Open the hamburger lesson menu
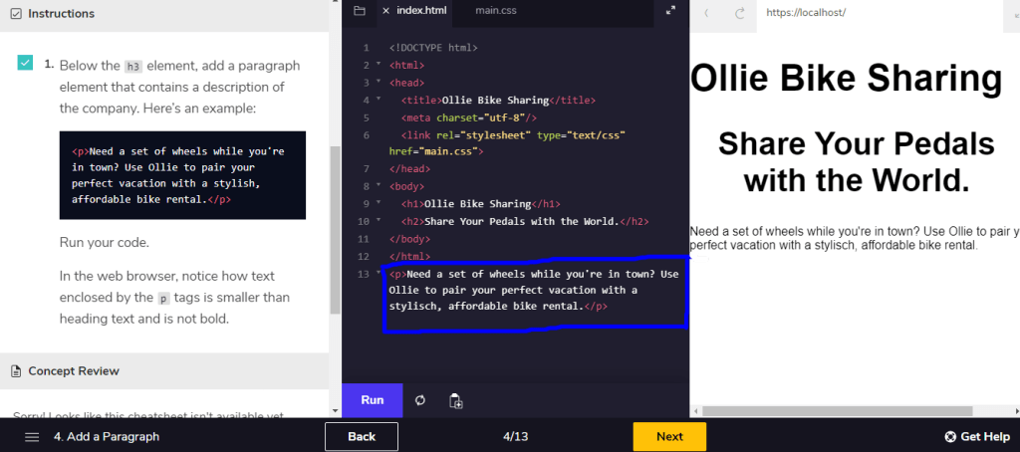The image size is (1020, 452). [x=32, y=436]
